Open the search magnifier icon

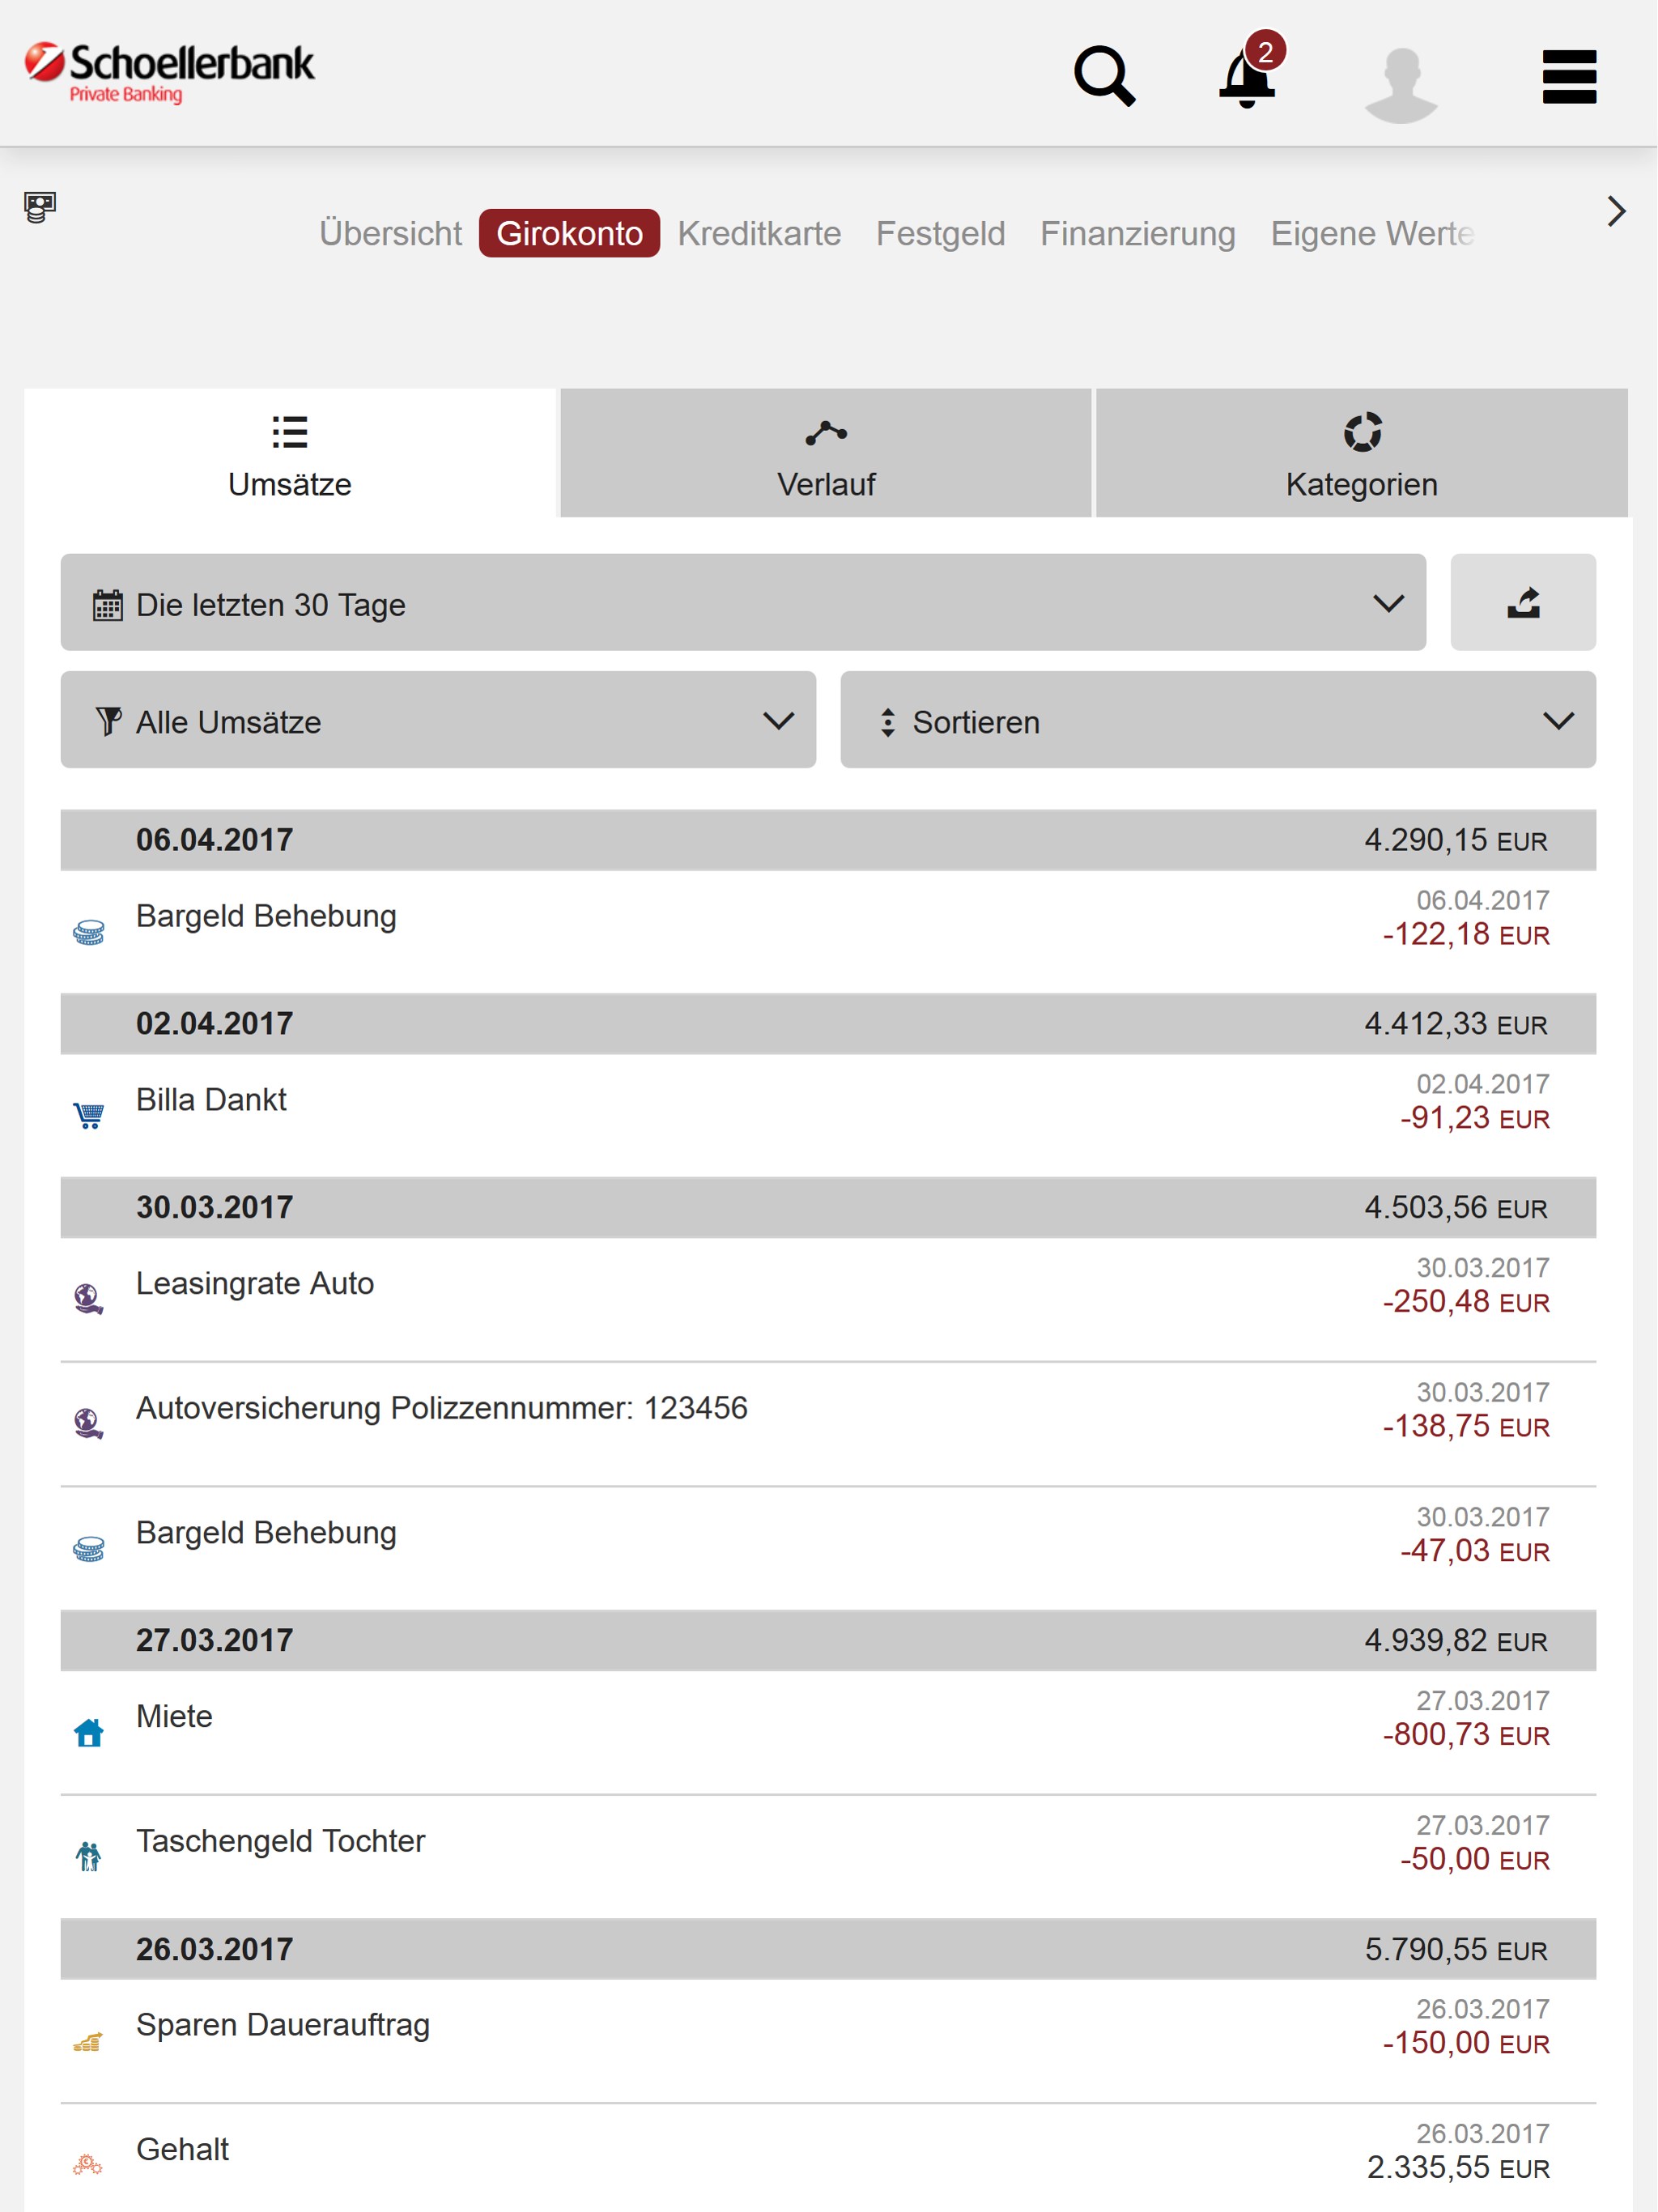[1104, 76]
